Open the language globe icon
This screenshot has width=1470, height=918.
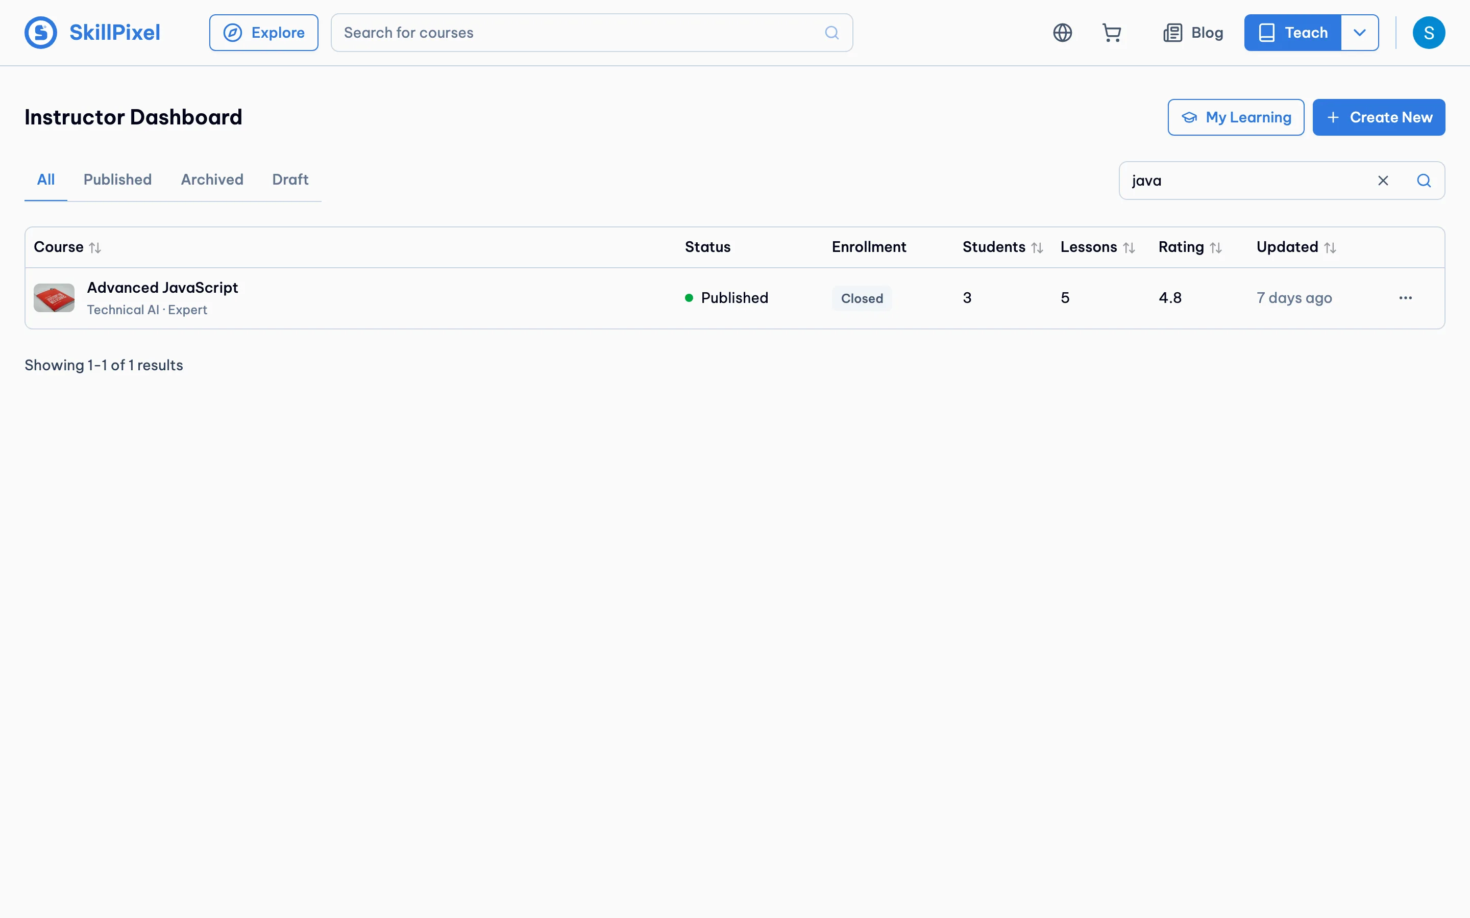pyautogui.click(x=1062, y=33)
